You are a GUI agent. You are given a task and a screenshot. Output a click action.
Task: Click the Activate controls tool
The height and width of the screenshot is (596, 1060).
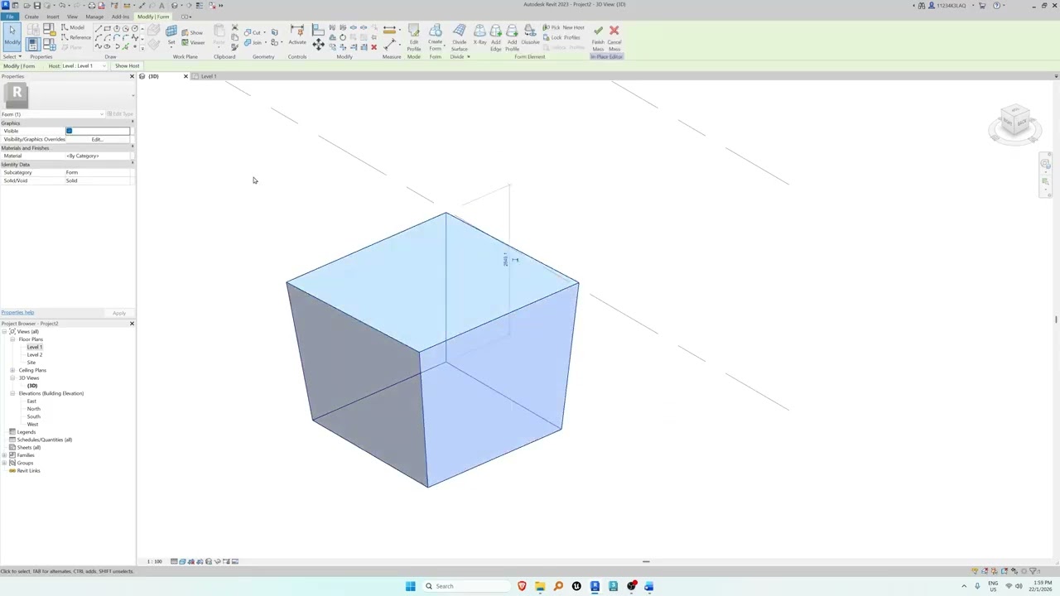(x=296, y=35)
